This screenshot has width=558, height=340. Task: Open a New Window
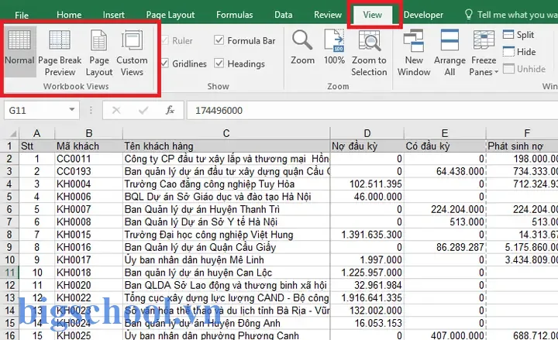pyautogui.click(x=414, y=53)
